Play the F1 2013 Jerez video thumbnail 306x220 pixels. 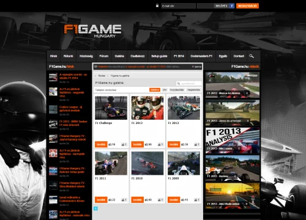coord(233,112)
